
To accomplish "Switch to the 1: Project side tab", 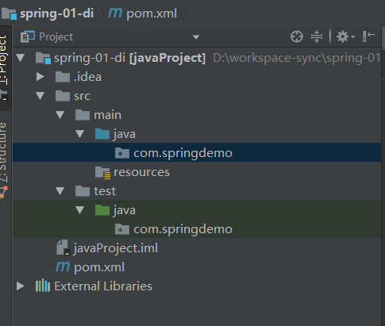I will [5, 62].
